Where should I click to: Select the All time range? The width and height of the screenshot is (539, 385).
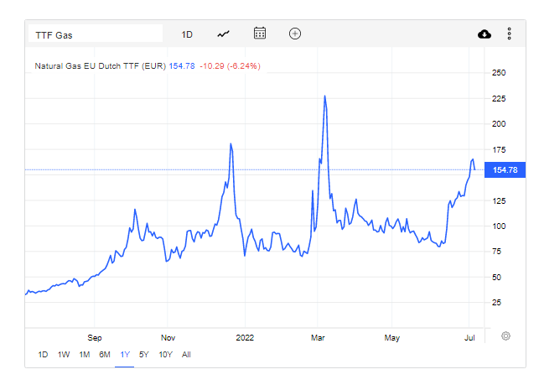186,354
